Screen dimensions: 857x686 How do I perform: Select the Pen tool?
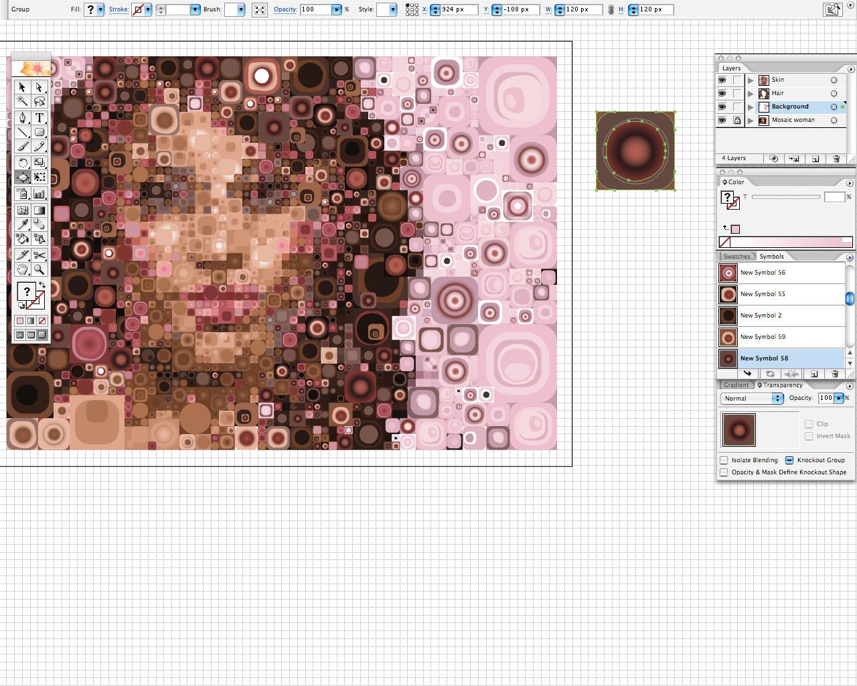[x=22, y=119]
